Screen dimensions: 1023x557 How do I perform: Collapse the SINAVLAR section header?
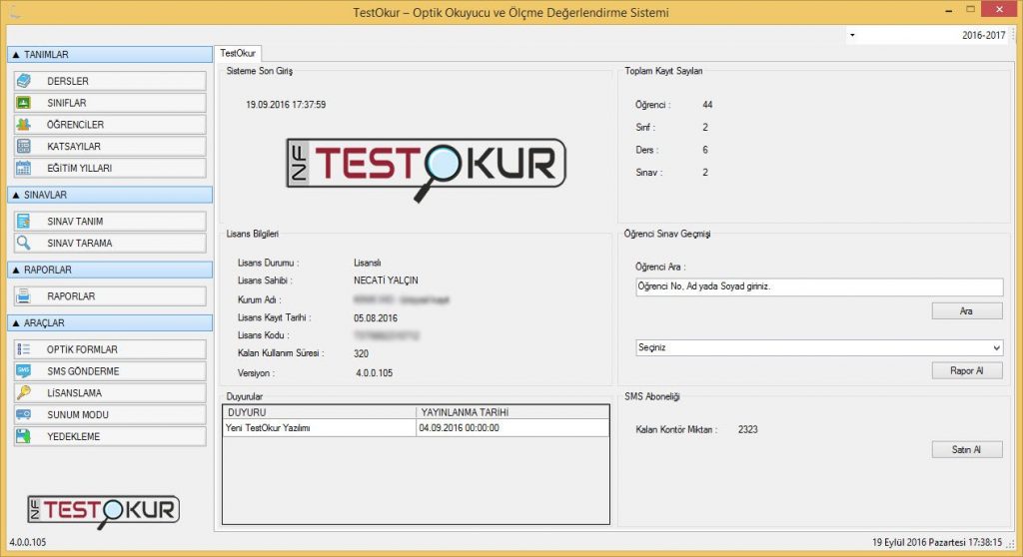click(x=110, y=195)
